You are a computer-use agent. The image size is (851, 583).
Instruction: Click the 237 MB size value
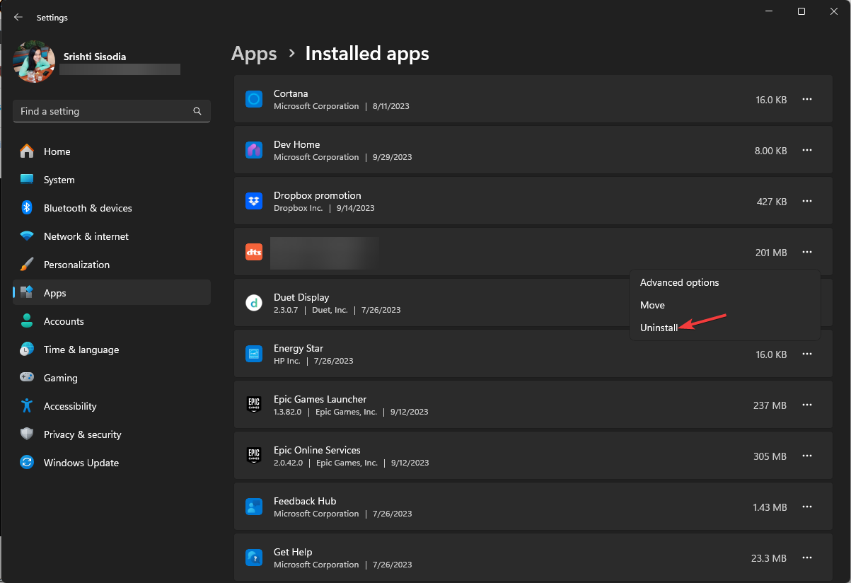[770, 405]
